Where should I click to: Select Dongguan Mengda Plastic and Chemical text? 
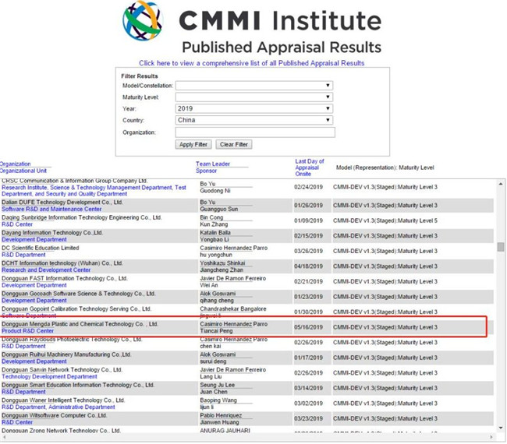click(x=80, y=324)
